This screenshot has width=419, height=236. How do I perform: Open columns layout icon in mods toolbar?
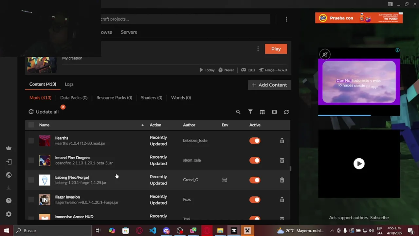click(274, 112)
